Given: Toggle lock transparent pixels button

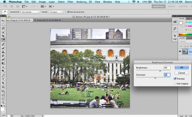Looking at the screenshot, I should (x=185, y=46).
